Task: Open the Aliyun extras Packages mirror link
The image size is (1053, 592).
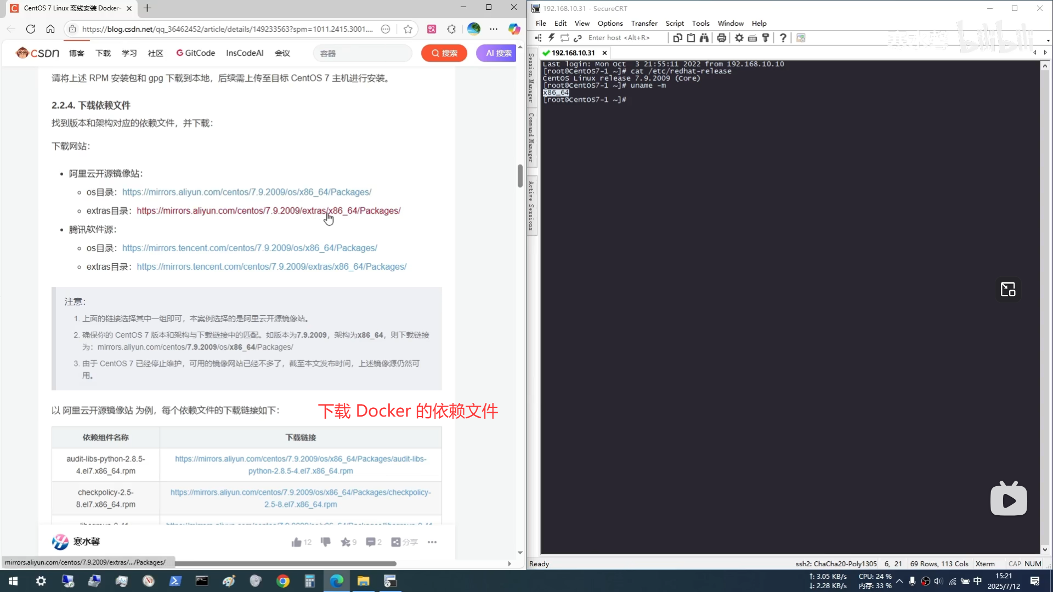Action: [269, 211]
